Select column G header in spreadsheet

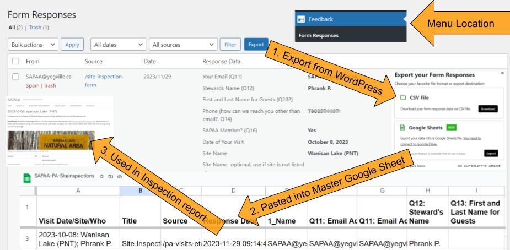tap(382, 191)
